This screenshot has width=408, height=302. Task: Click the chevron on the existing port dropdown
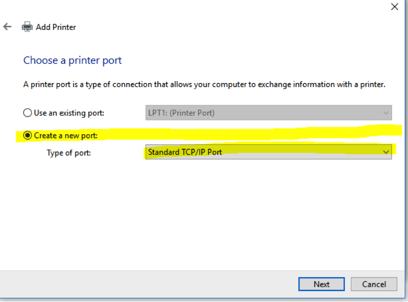tap(386, 113)
